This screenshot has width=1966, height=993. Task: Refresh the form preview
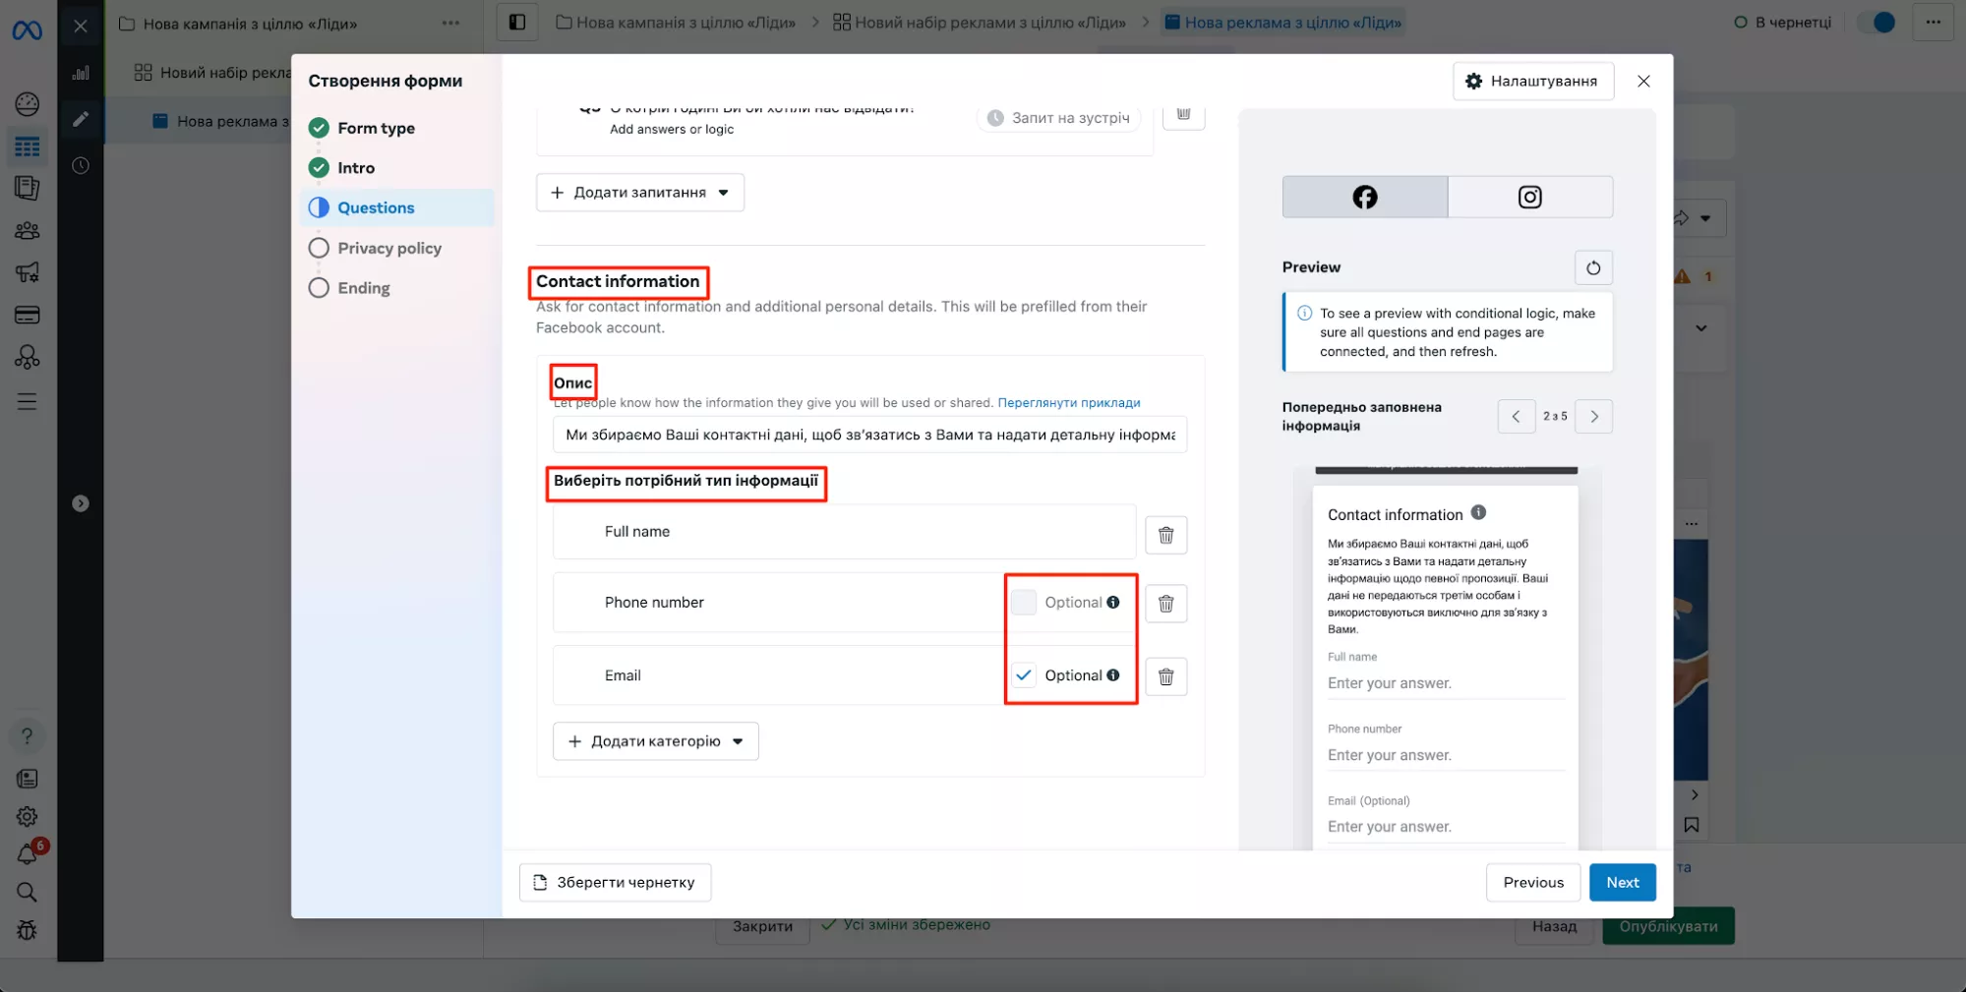pos(1592,267)
